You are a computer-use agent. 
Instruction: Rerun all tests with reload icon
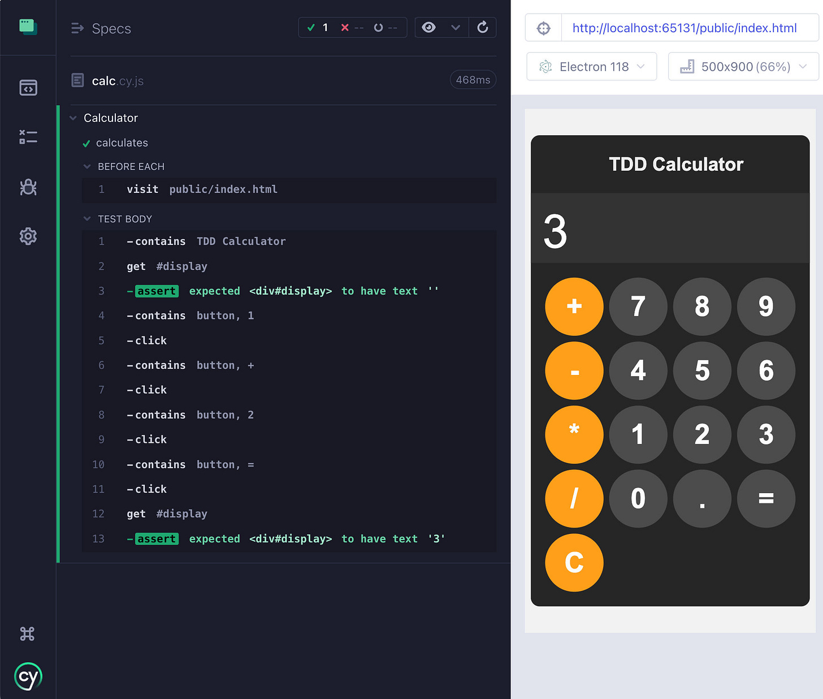pyautogui.click(x=483, y=27)
